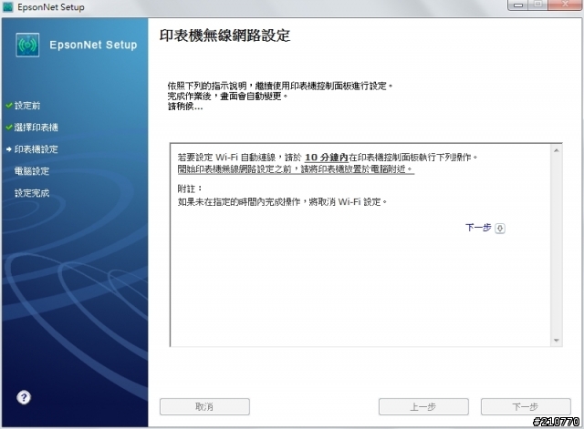The image size is (584, 429).
Task: Close the EpsonNet Setup window
Action: (565, 5)
